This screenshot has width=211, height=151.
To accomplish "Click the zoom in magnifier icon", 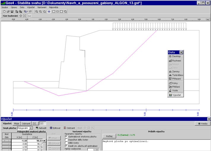I will [37, 12].
